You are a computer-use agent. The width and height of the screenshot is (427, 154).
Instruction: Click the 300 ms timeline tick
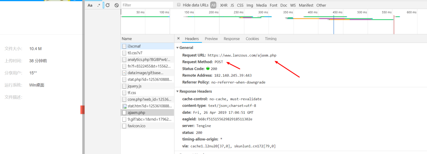click(x=263, y=12)
